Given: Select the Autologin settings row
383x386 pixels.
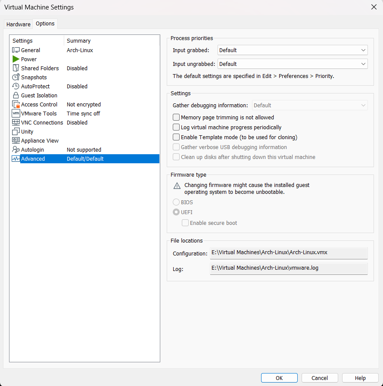Looking at the screenshot, I should tap(84, 149).
